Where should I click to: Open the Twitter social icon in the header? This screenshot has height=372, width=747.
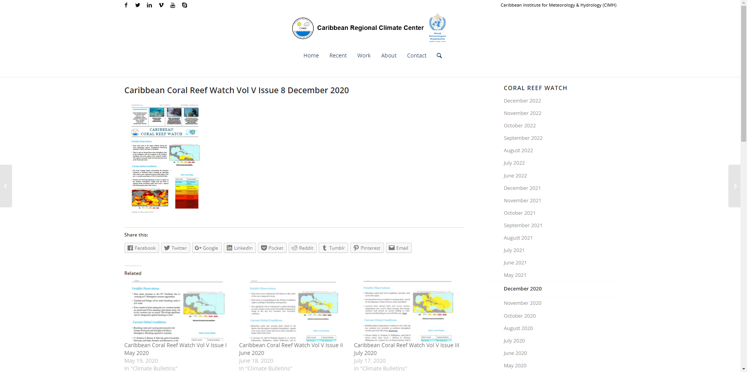[137, 5]
